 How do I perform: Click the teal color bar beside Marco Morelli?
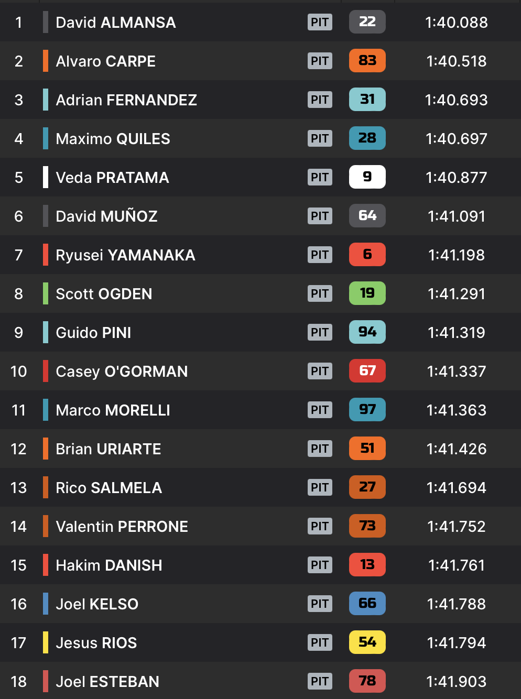(x=46, y=410)
